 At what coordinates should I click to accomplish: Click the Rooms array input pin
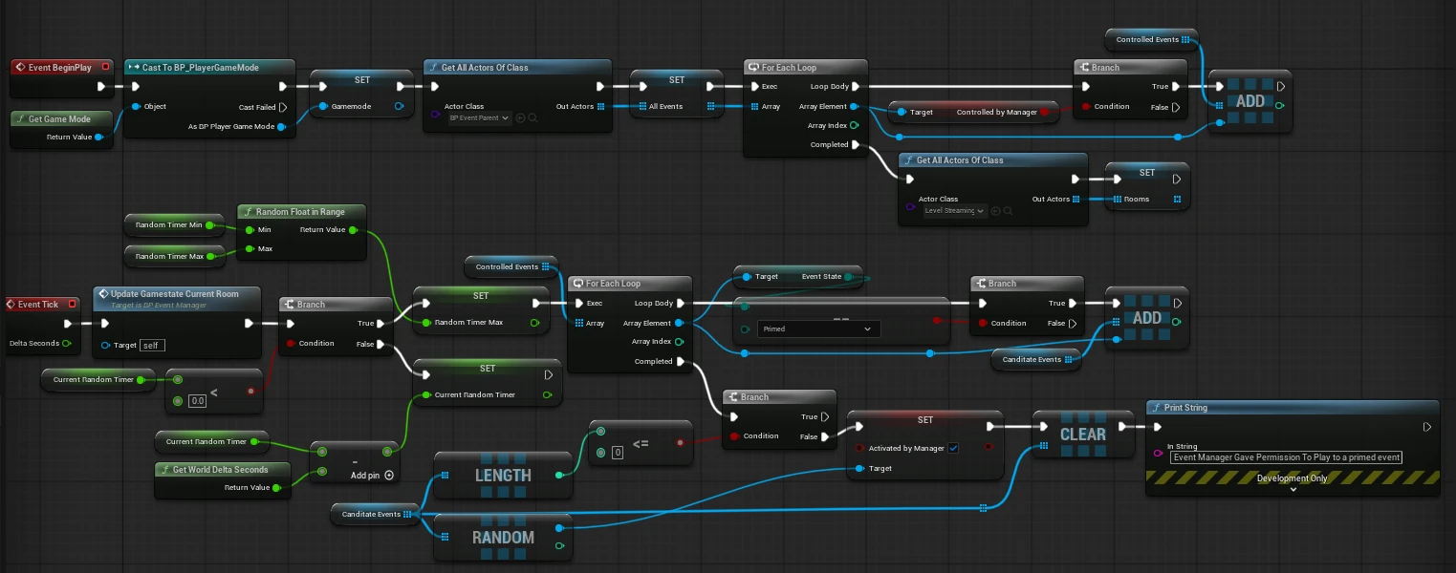(1116, 199)
